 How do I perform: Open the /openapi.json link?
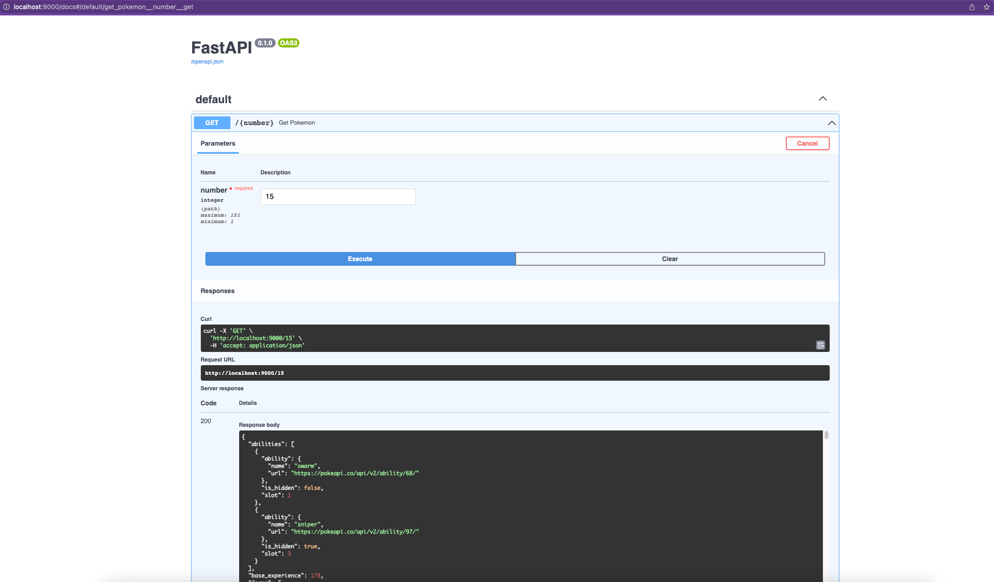point(207,62)
